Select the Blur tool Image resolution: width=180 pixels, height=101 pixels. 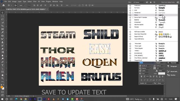pyautogui.click(x=3, y=56)
